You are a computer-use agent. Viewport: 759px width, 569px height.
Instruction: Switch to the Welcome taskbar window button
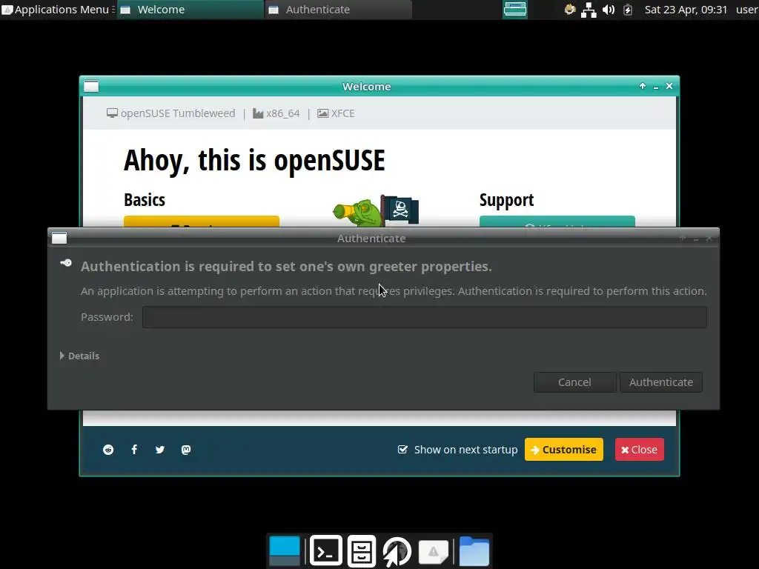[190, 9]
